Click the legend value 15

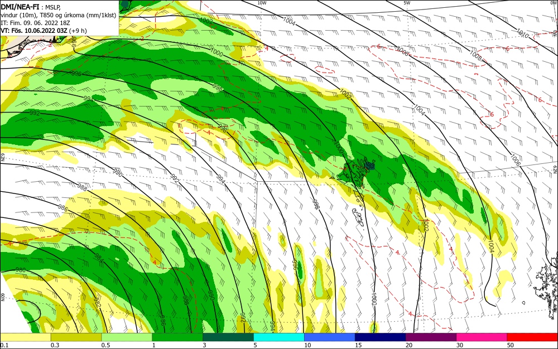358,345
